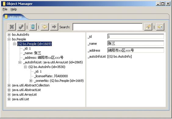The image size is (172, 119).
Task: Click the _autoInfoList label in the details pane
Action: pos(97,57)
